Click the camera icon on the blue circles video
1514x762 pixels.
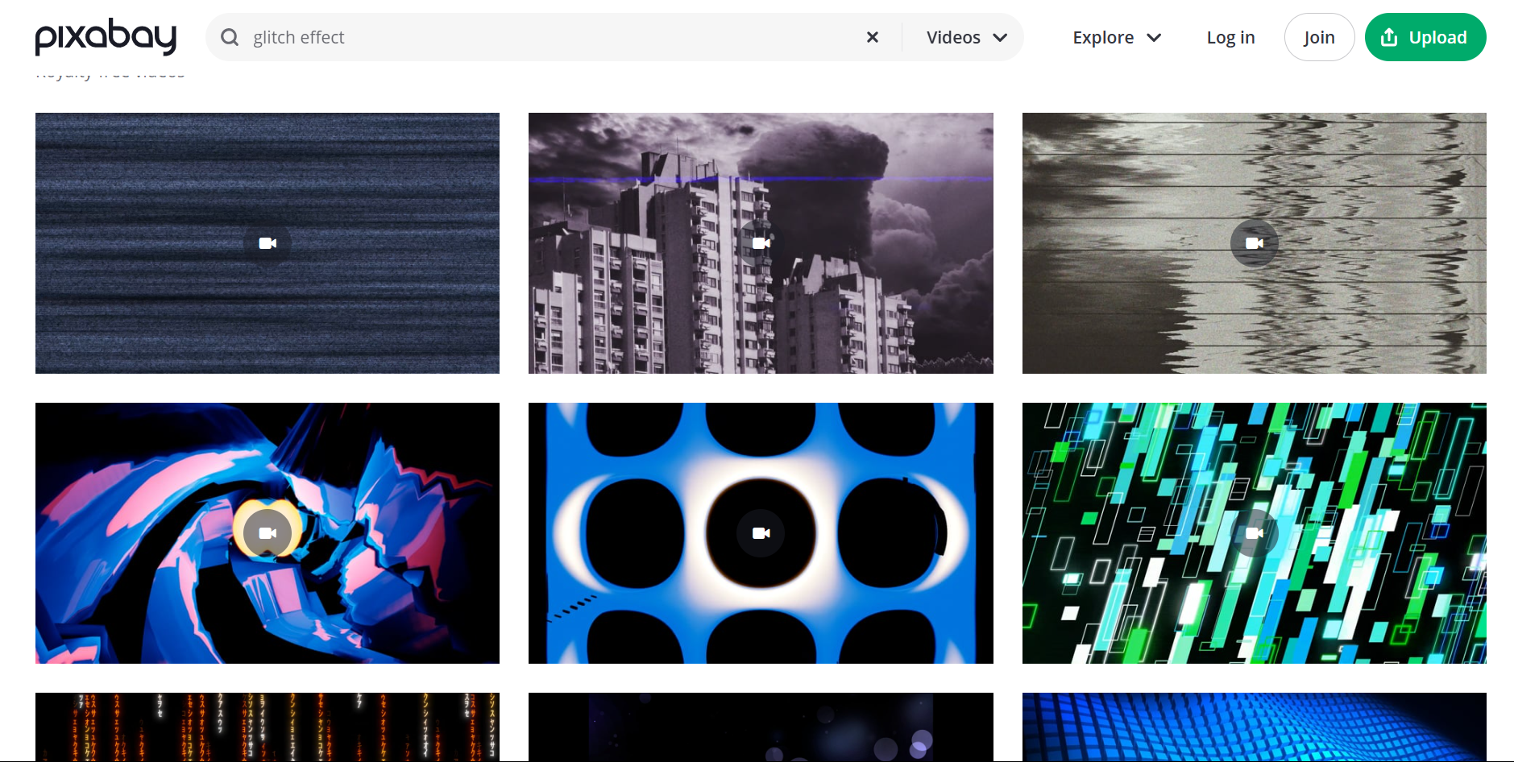(x=761, y=532)
